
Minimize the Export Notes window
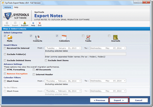pos(136,2)
